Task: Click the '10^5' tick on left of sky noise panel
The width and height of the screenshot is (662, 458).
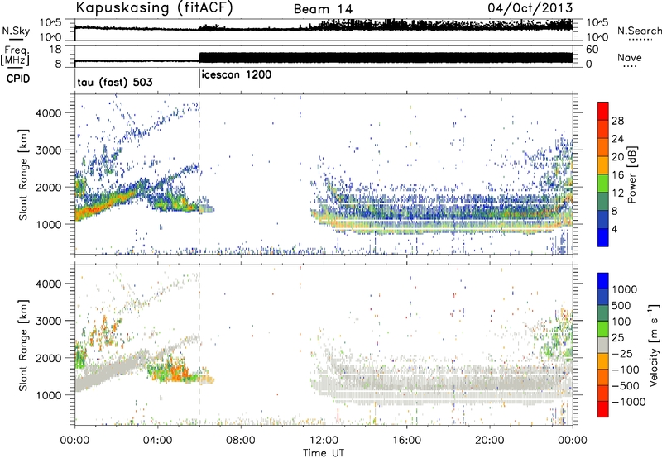Action: pyautogui.click(x=50, y=23)
